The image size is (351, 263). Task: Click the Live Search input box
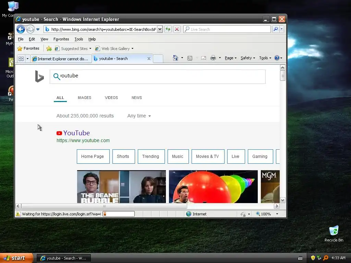coord(227,29)
